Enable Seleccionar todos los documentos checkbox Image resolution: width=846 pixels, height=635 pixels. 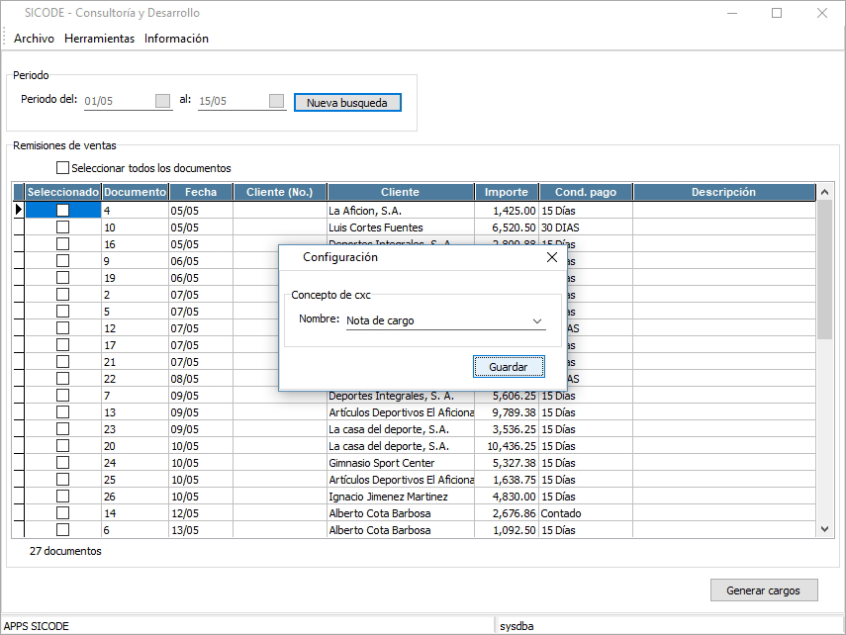[63, 168]
